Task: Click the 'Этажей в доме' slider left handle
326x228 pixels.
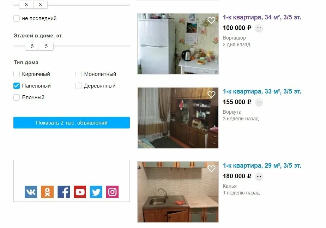Action: click(x=32, y=46)
